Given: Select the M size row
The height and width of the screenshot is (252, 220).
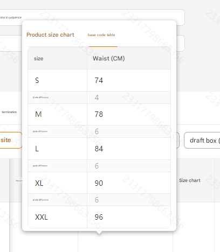Looking at the screenshot, I should coord(99,114).
